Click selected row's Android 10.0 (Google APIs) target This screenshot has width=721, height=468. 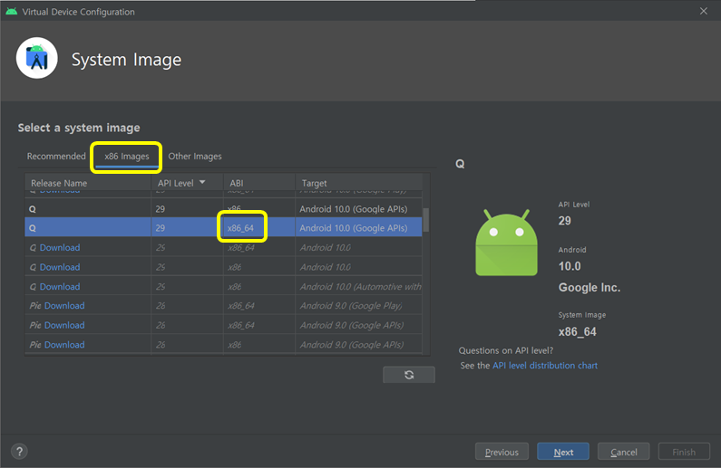click(x=353, y=228)
